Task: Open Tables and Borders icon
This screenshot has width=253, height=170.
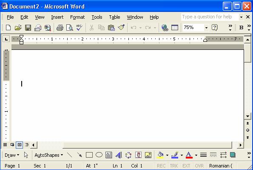Action: (x=175, y=28)
